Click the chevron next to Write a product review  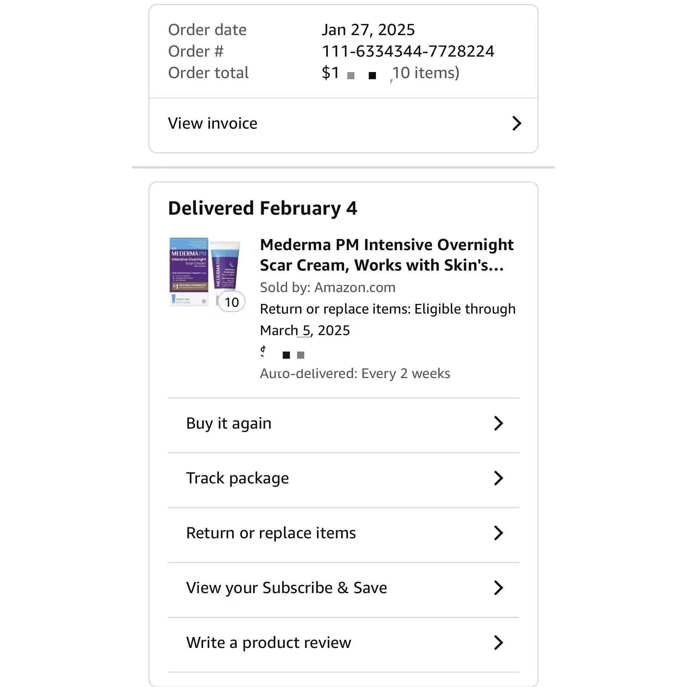[x=498, y=643]
